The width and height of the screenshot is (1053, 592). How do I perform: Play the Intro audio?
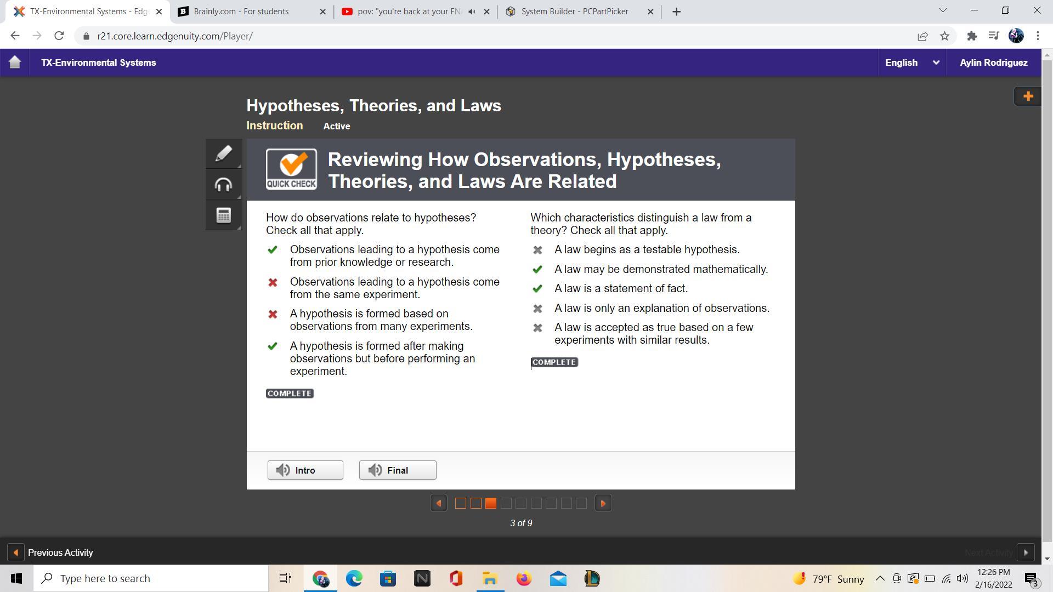(305, 470)
